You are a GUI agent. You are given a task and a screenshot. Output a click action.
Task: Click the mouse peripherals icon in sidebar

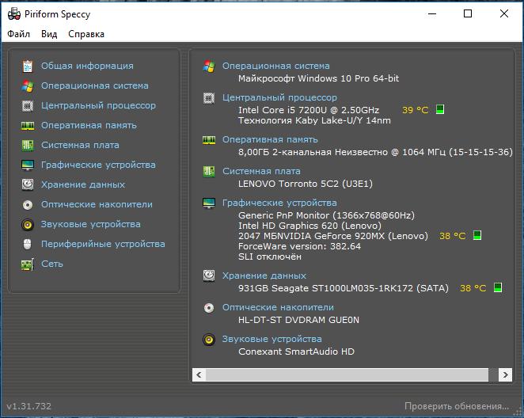[x=28, y=244]
